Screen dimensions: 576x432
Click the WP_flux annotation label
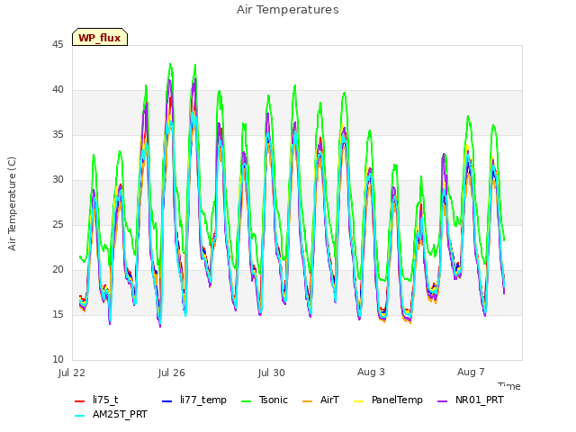pyautogui.click(x=100, y=38)
